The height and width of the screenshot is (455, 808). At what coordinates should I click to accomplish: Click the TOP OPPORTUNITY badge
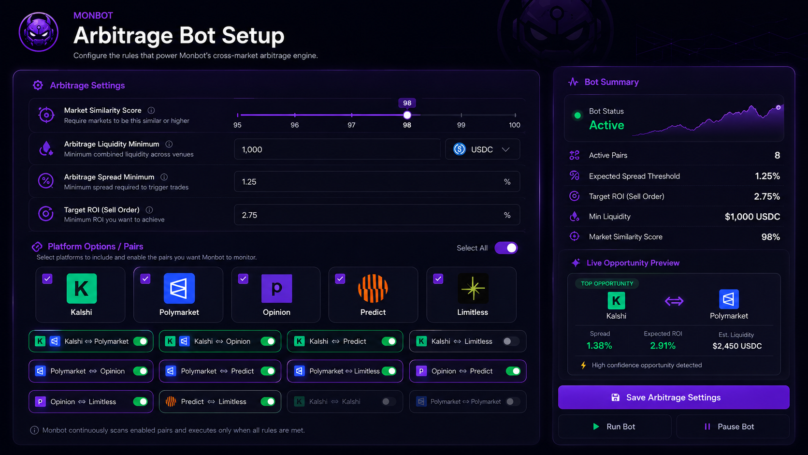(x=607, y=284)
